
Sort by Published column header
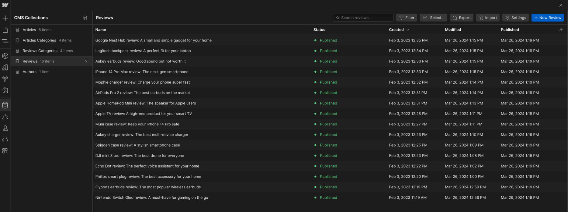[x=510, y=30]
